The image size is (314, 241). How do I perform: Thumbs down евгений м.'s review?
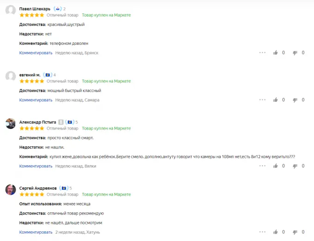point(296,100)
